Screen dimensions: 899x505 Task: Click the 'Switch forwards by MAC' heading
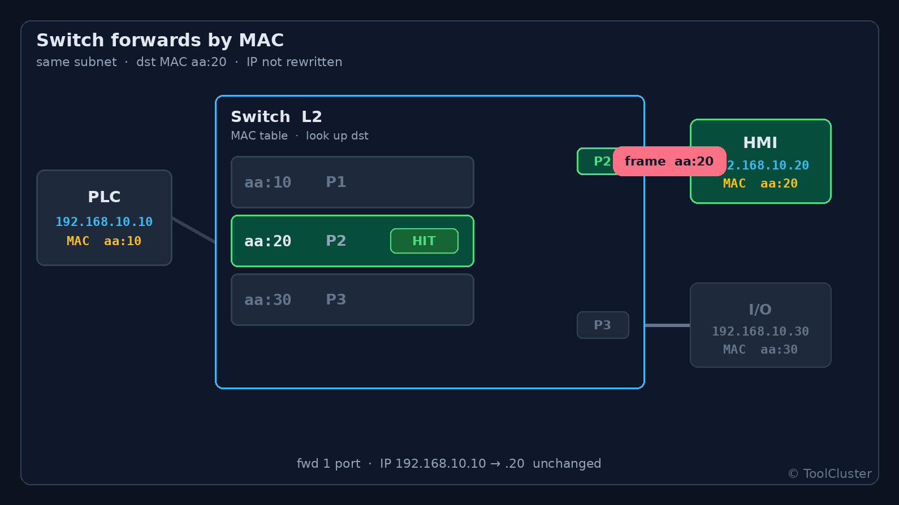point(160,40)
